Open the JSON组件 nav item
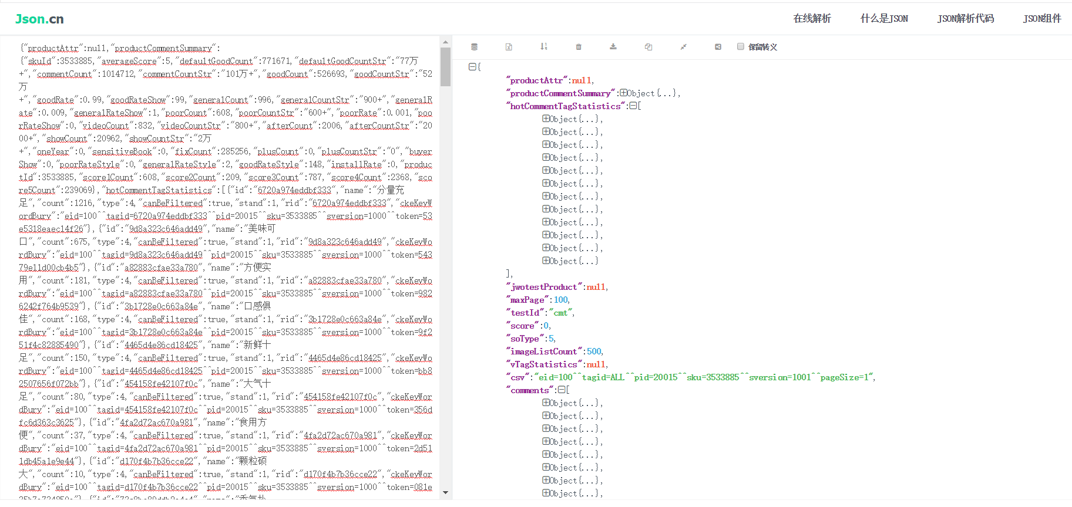1072x507 pixels. pos(1042,19)
